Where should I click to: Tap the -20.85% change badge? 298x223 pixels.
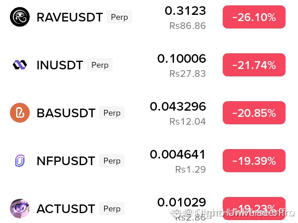pyautogui.click(x=254, y=113)
